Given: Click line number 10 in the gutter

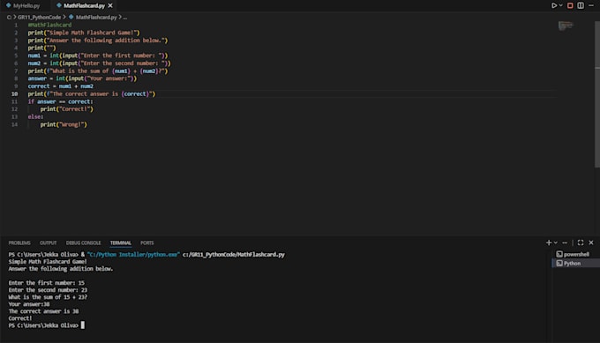Looking at the screenshot, I should (14, 93).
